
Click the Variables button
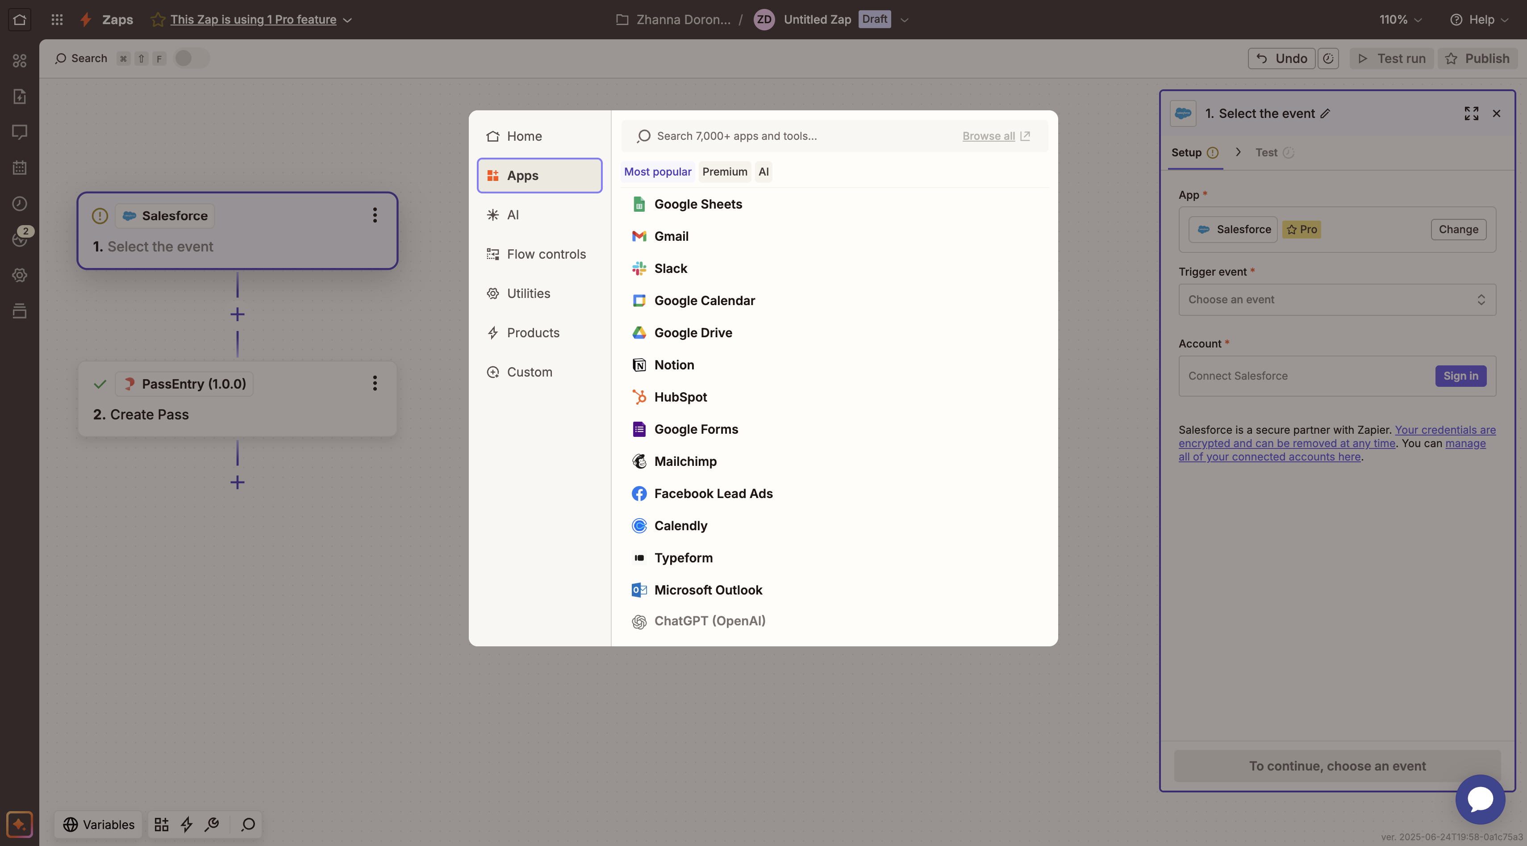(x=98, y=824)
